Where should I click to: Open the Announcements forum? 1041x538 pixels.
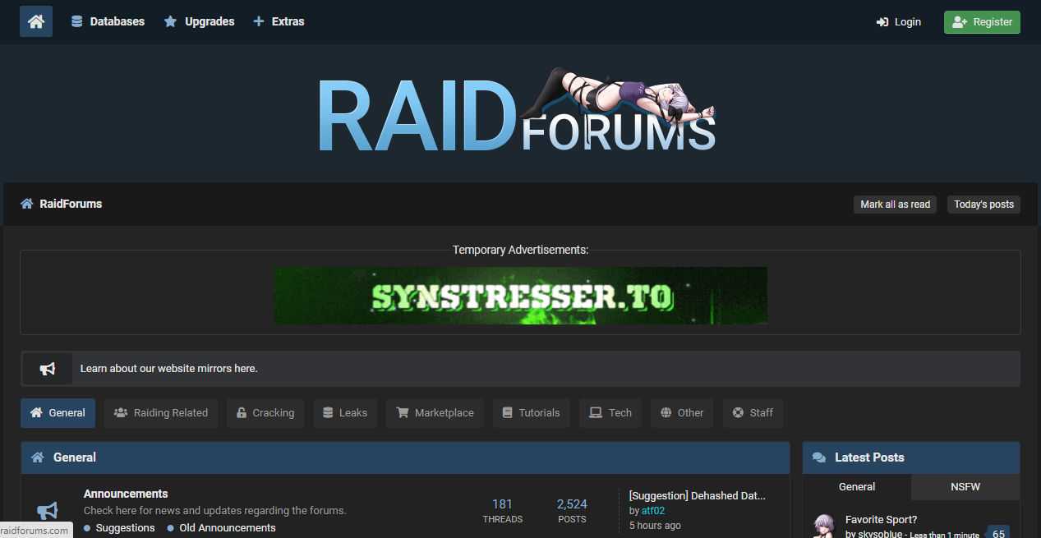coord(126,494)
